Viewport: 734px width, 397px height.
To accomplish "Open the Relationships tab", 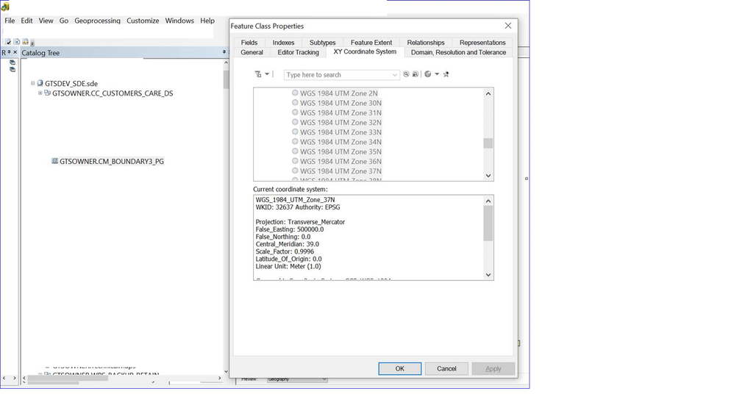I will point(426,43).
